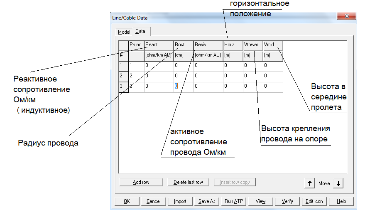Click the Edit icon button
The image size is (365, 215).
[x=314, y=201]
